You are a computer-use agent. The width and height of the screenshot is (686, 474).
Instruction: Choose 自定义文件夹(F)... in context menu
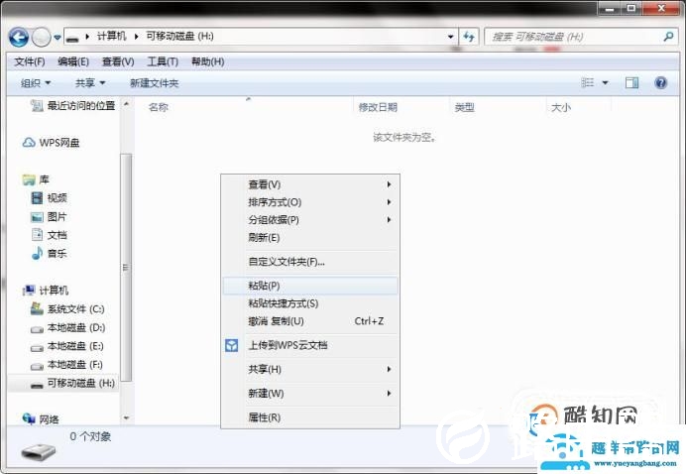click(x=310, y=262)
